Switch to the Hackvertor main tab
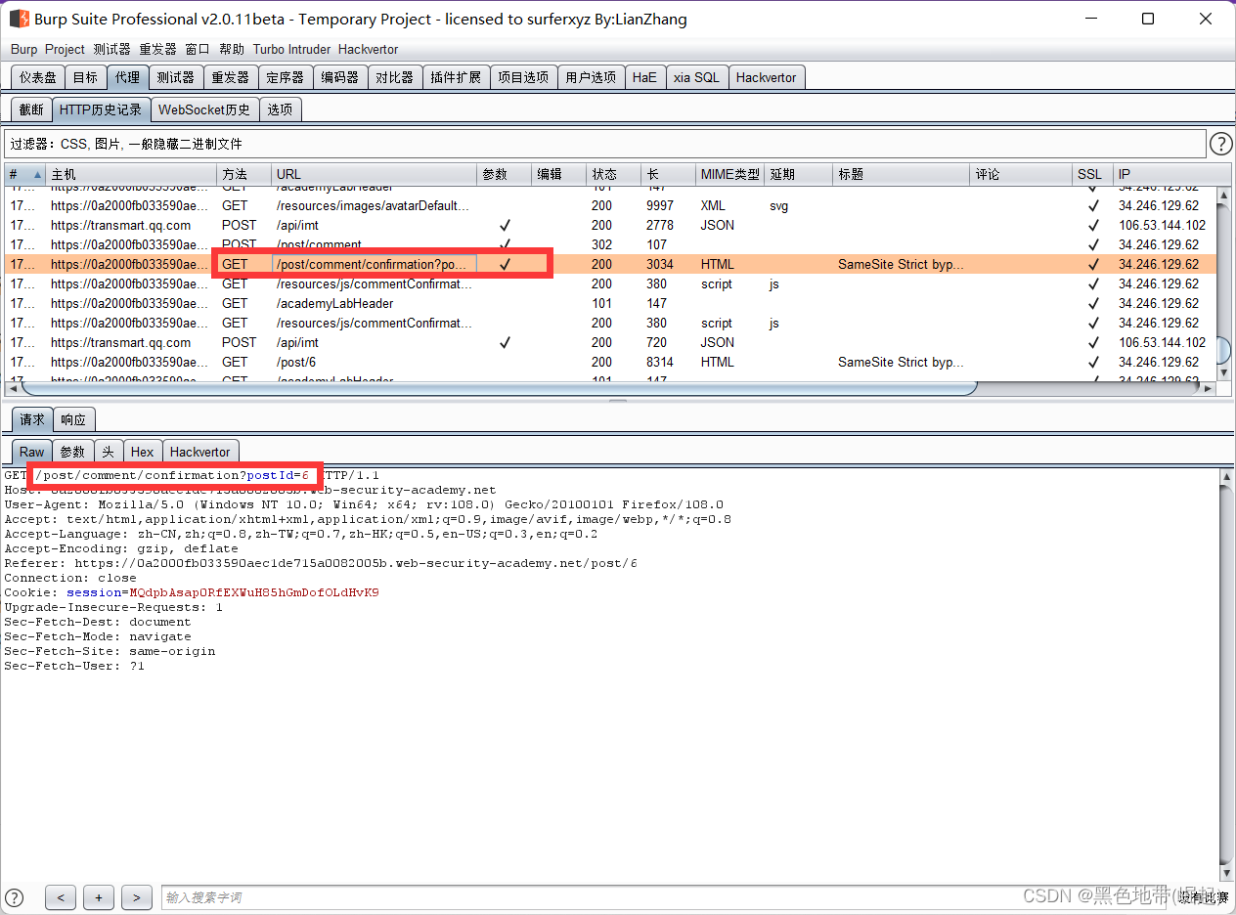Screen dimensions: 1236x915 tap(767, 77)
